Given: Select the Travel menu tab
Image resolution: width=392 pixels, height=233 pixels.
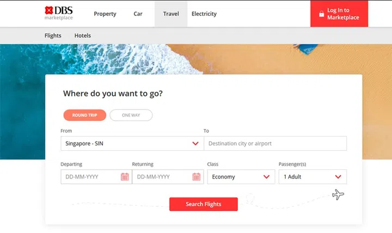Looking at the screenshot, I should click(171, 14).
